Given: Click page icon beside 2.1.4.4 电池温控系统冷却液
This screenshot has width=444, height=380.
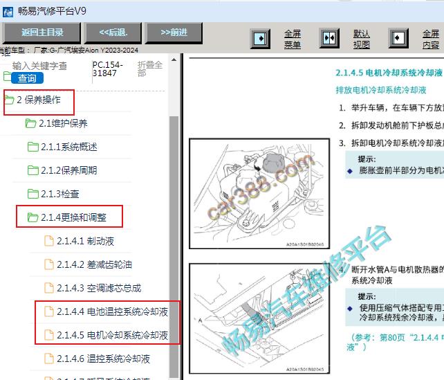Looking at the screenshot, I should click(49, 311).
